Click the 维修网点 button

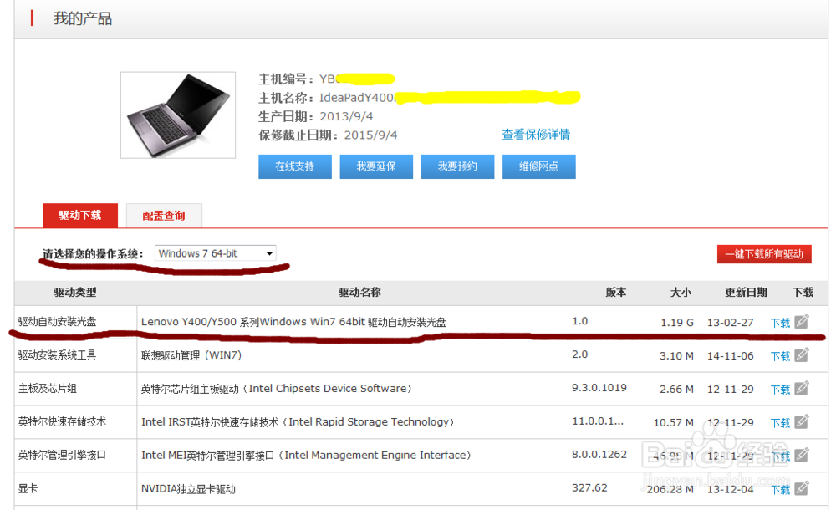(539, 166)
